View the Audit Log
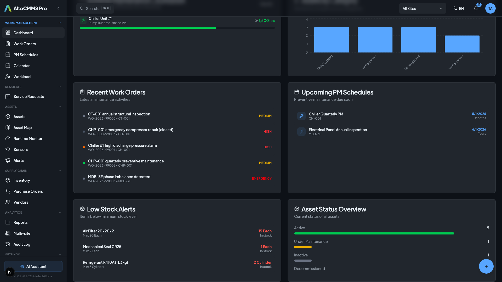This screenshot has width=502, height=282. pyautogui.click(x=22, y=244)
